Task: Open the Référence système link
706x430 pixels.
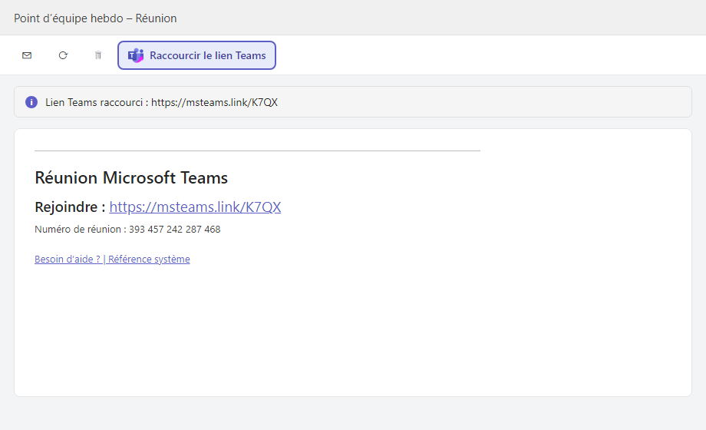Action: tap(149, 260)
